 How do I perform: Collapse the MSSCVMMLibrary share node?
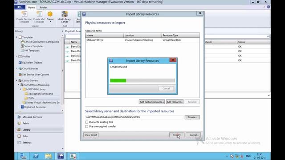[20, 89]
